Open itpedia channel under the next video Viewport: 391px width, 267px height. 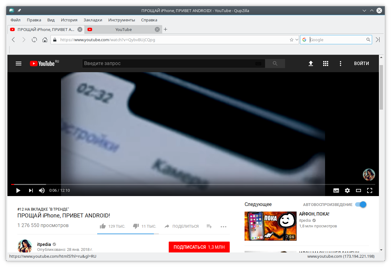pos(305,221)
